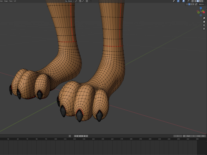207x155 pixels.
Task: Open the gizmo settings dropdown arrow
Action: (180, 1)
